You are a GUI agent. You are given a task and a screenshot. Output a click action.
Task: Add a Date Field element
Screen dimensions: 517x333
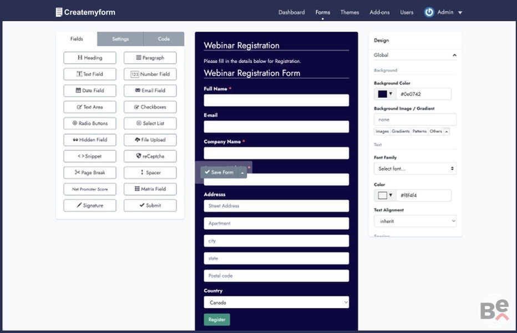(90, 90)
